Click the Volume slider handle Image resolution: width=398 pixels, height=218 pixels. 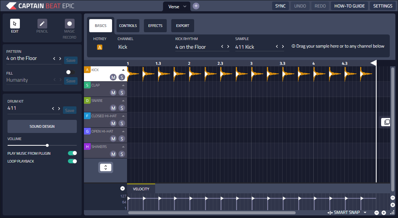47,145
